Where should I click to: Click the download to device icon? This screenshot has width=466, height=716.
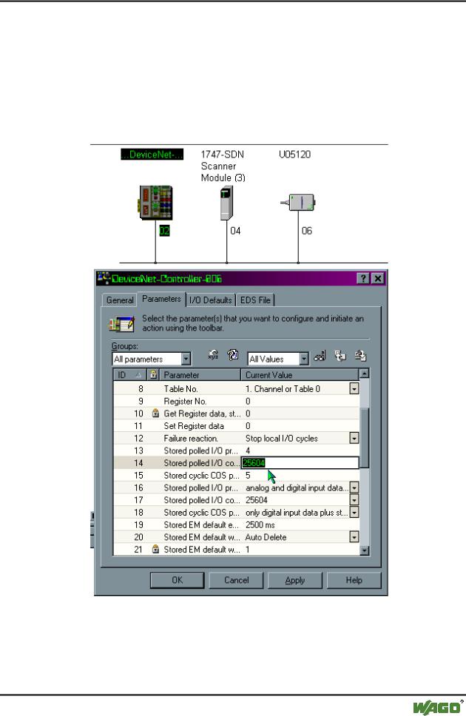(x=360, y=356)
